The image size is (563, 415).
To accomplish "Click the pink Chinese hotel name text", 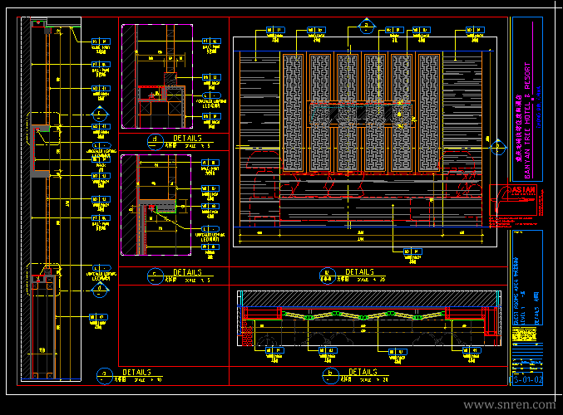I will point(518,129).
